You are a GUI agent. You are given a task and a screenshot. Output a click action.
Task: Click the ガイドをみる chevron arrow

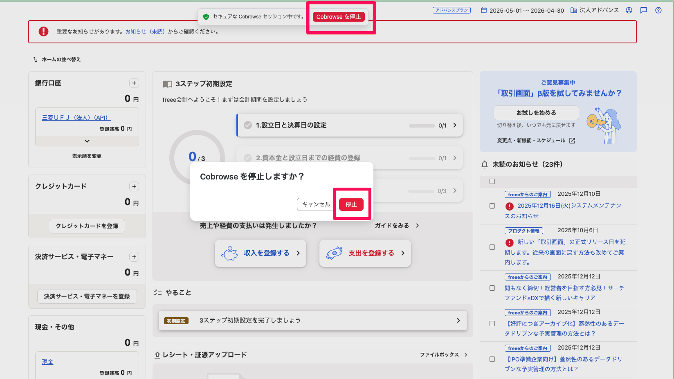[x=417, y=226]
